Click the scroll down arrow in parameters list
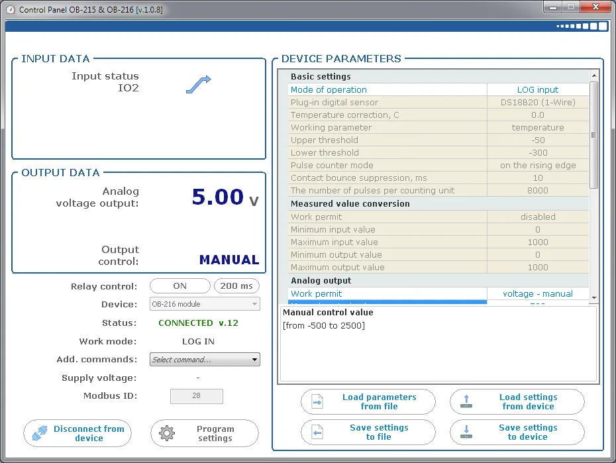 (x=594, y=297)
